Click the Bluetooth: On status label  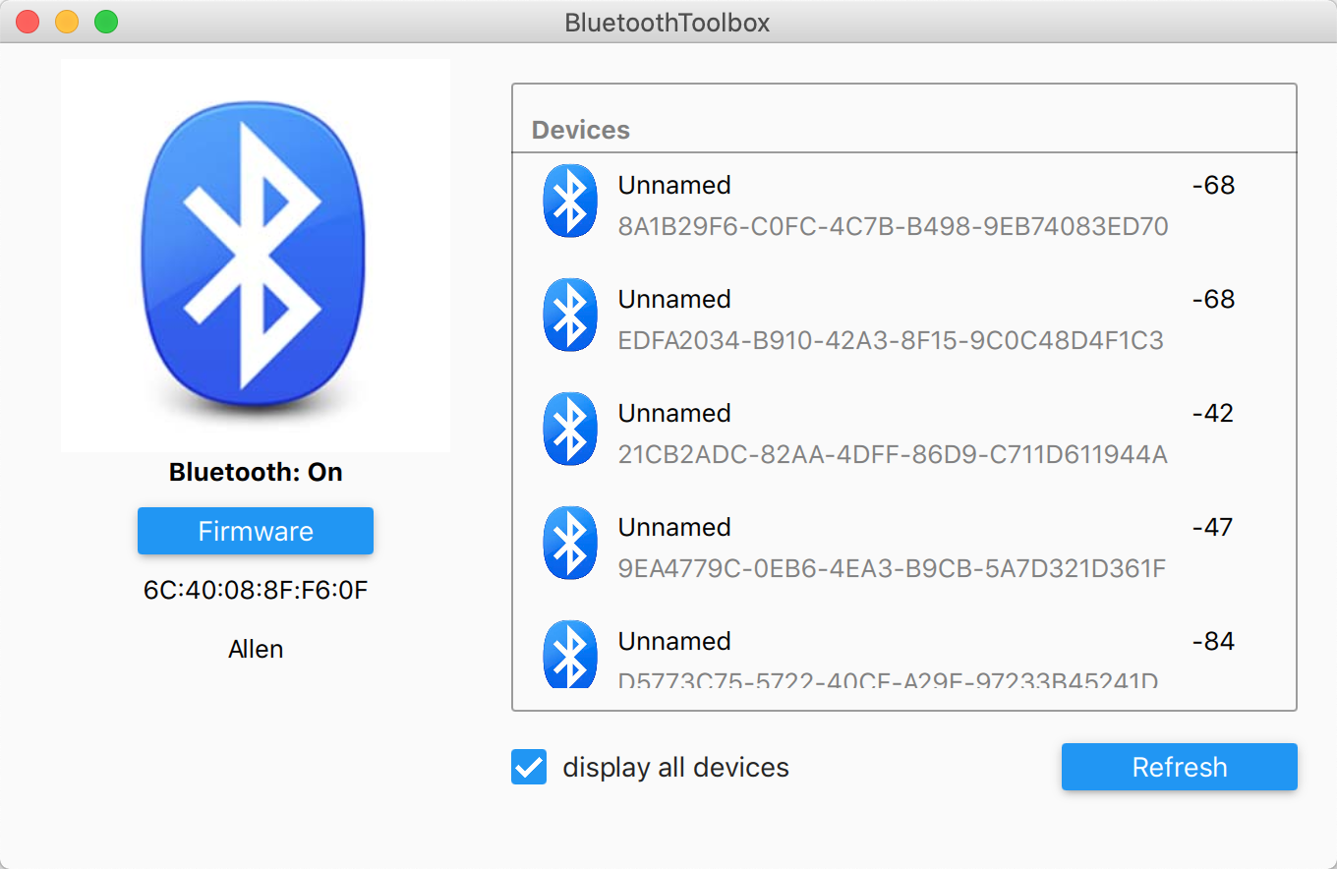[x=256, y=472]
